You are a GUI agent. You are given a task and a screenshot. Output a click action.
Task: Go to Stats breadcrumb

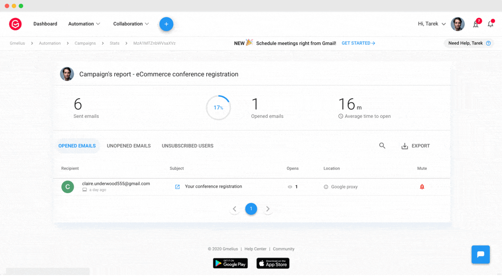pyautogui.click(x=115, y=43)
